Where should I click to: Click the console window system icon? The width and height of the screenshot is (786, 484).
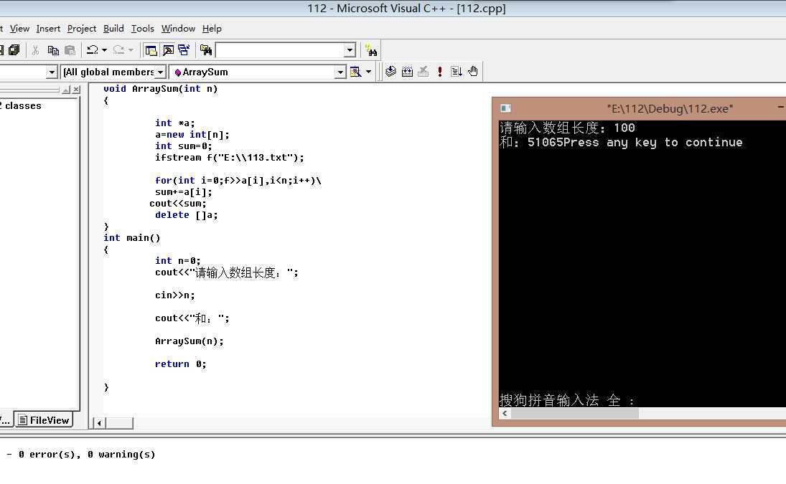pos(506,108)
